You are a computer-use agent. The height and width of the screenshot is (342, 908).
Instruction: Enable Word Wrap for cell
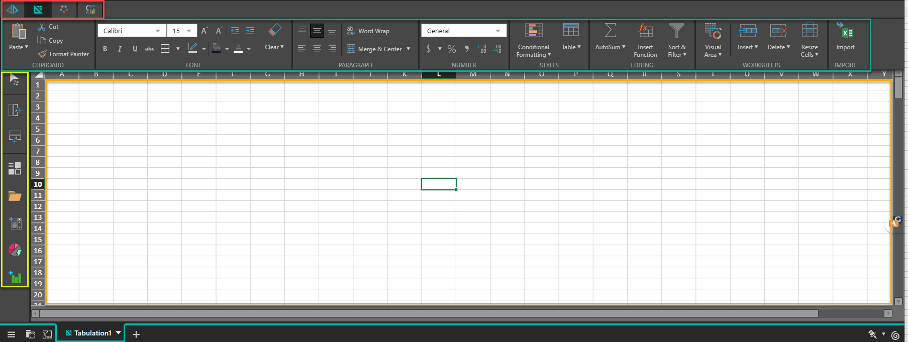point(368,31)
